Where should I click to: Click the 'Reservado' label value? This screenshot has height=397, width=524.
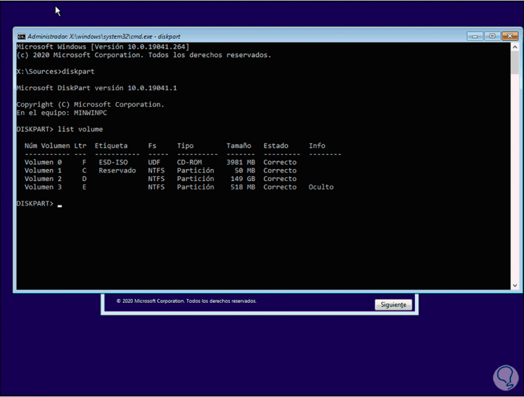pos(117,170)
